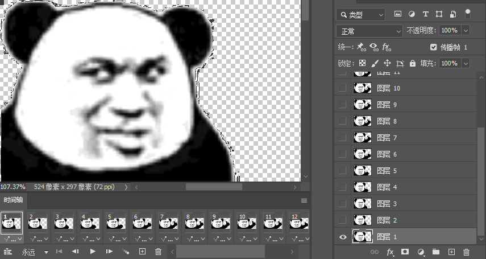Create a new layer group folder
Viewport: 486px width, 259px height.
click(436, 252)
